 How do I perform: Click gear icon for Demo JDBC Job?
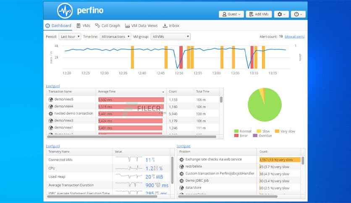point(181,181)
